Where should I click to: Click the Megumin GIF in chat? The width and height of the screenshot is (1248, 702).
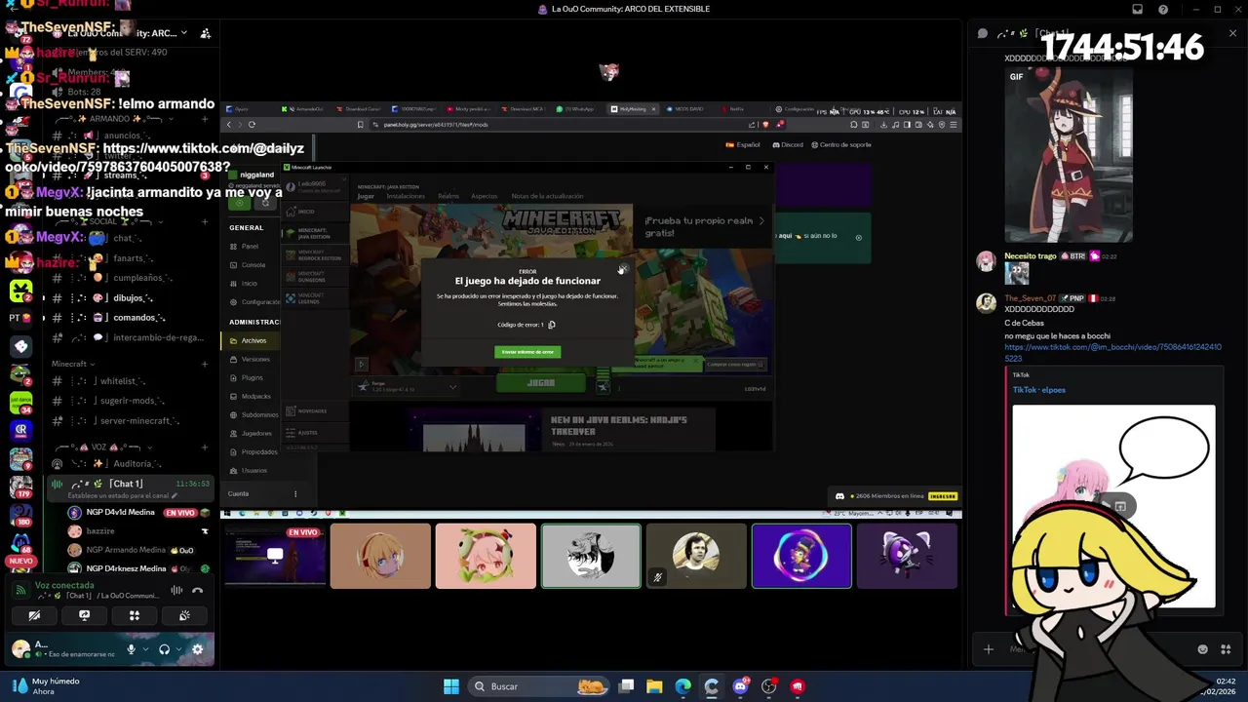point(1069,154)
